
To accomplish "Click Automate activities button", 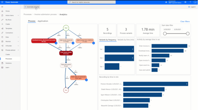I will (x=32, y=7).
